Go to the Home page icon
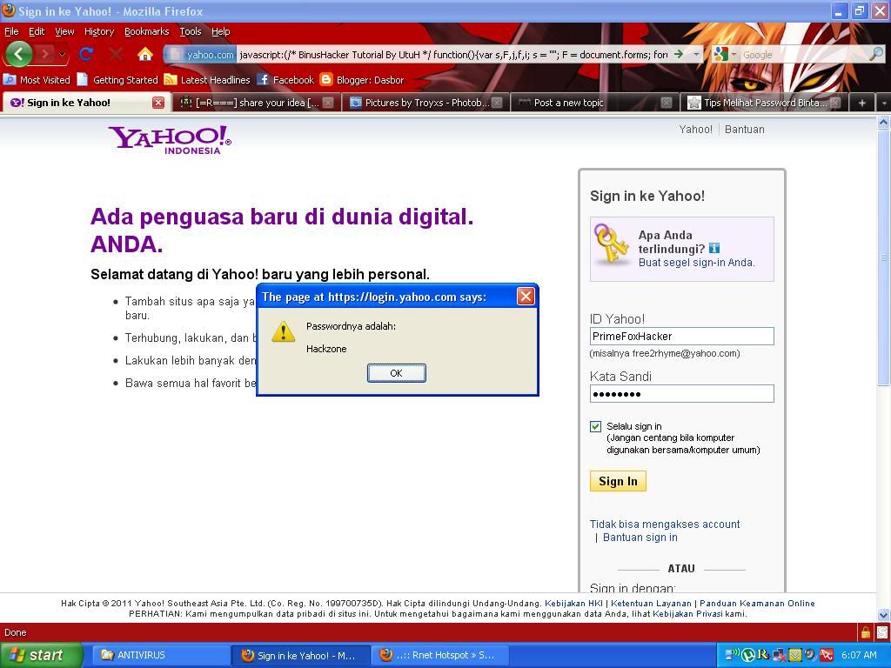 (145, 55)
